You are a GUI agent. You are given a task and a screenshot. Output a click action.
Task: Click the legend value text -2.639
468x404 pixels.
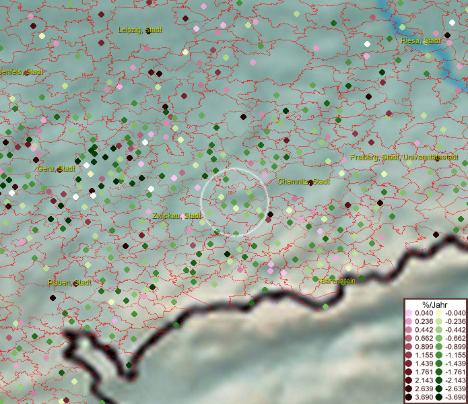pos(455,389)
